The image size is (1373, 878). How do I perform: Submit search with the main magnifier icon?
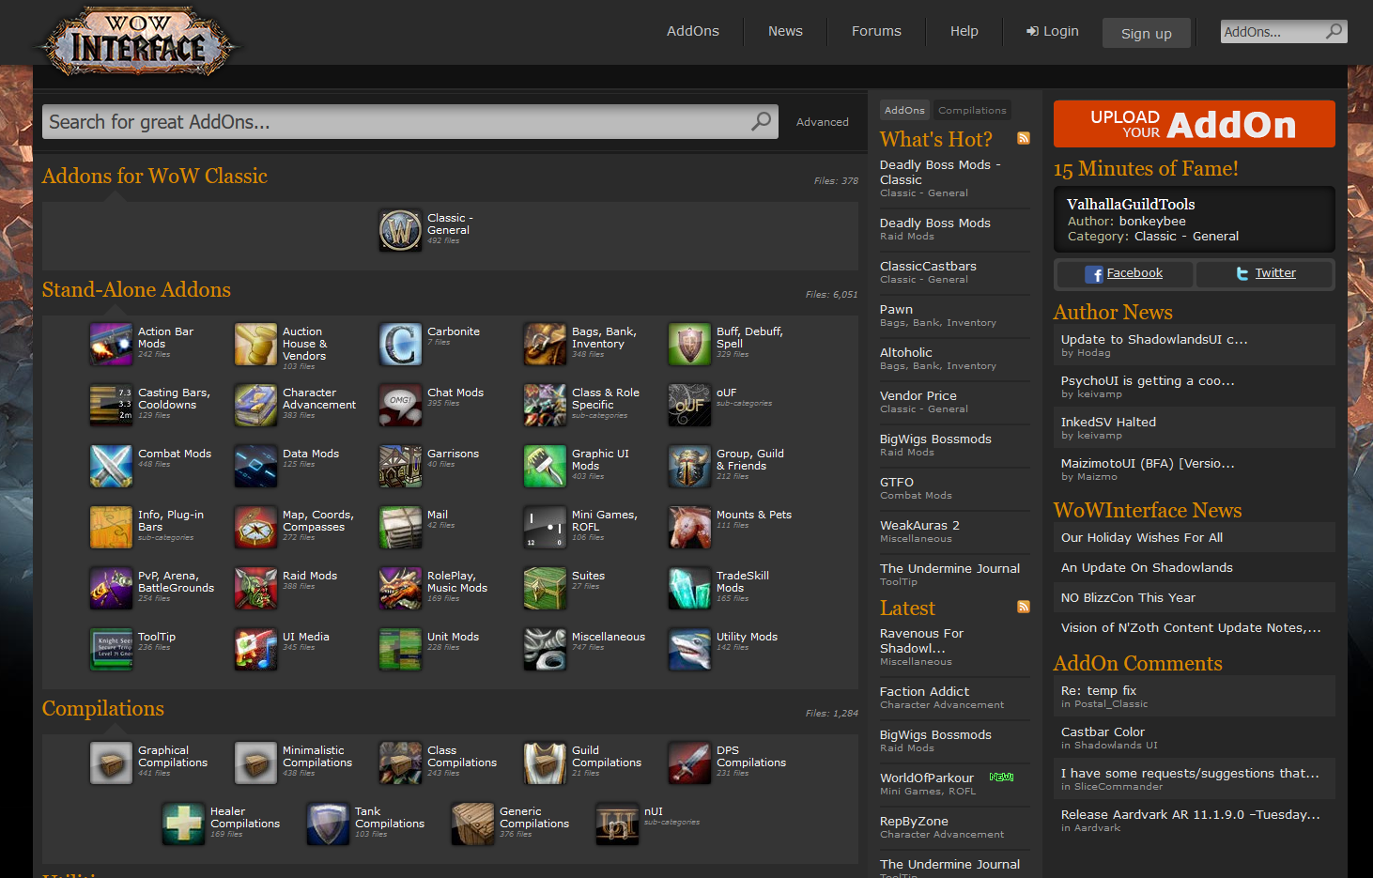[761, 121]
